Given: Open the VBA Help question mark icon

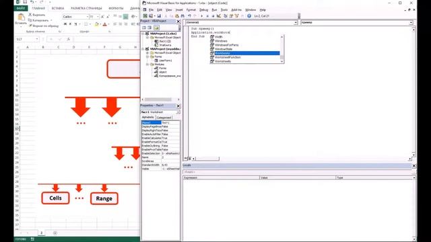Looking at the screenshot, I should click(249, 16).
